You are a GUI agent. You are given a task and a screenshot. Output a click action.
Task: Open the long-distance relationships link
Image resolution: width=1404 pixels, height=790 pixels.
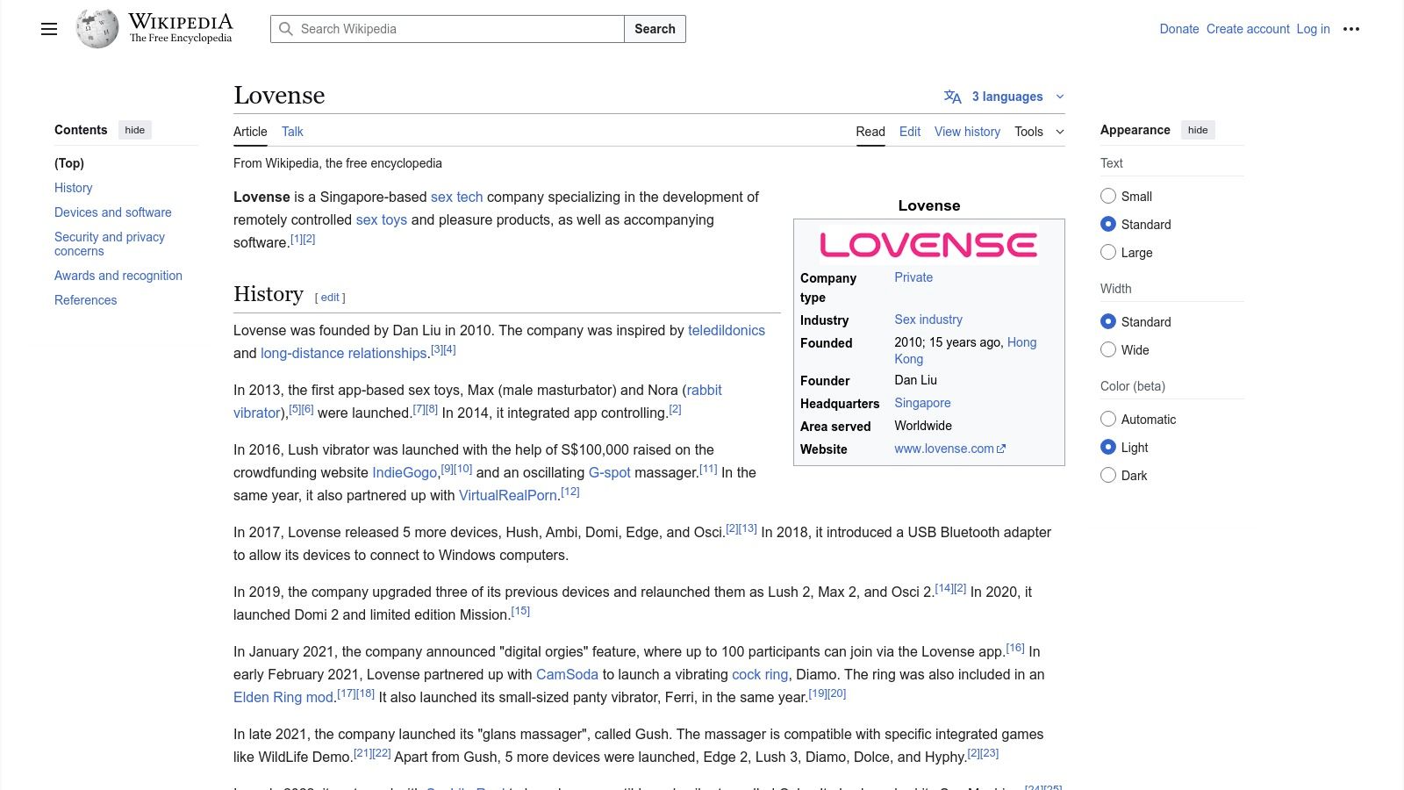[x=344, y=353]
